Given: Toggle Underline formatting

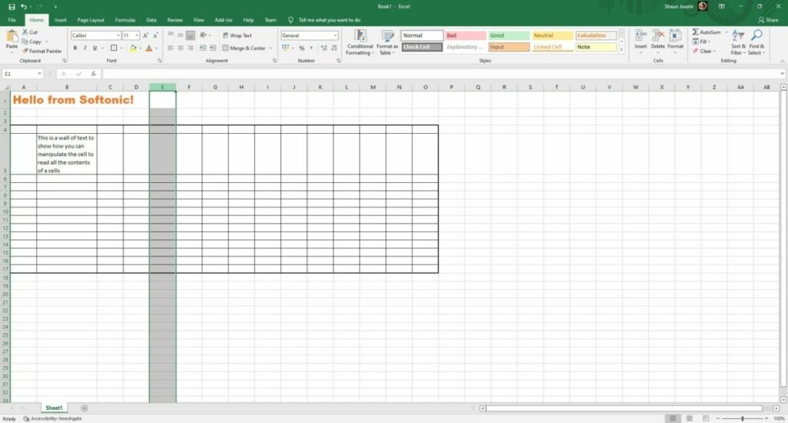Looking at the screenshot, I should point(95,48).
